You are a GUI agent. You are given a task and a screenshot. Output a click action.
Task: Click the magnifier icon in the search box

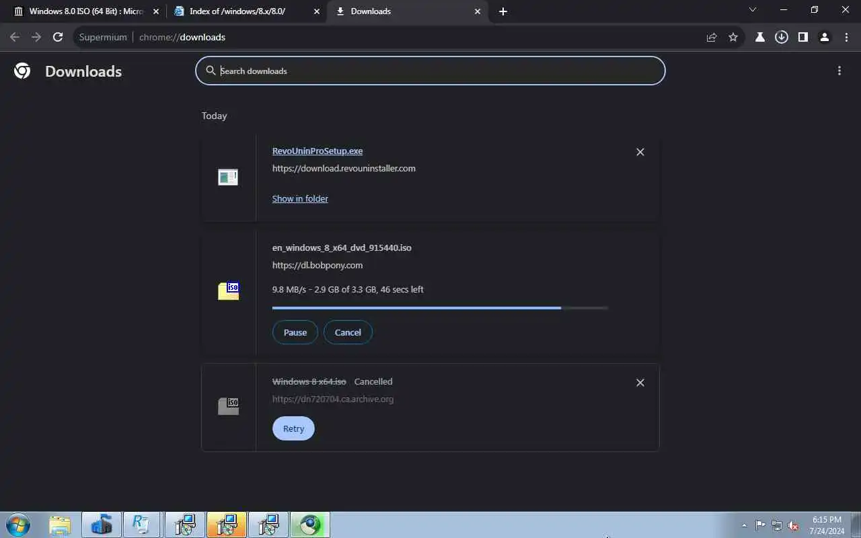tap(211, 71)
